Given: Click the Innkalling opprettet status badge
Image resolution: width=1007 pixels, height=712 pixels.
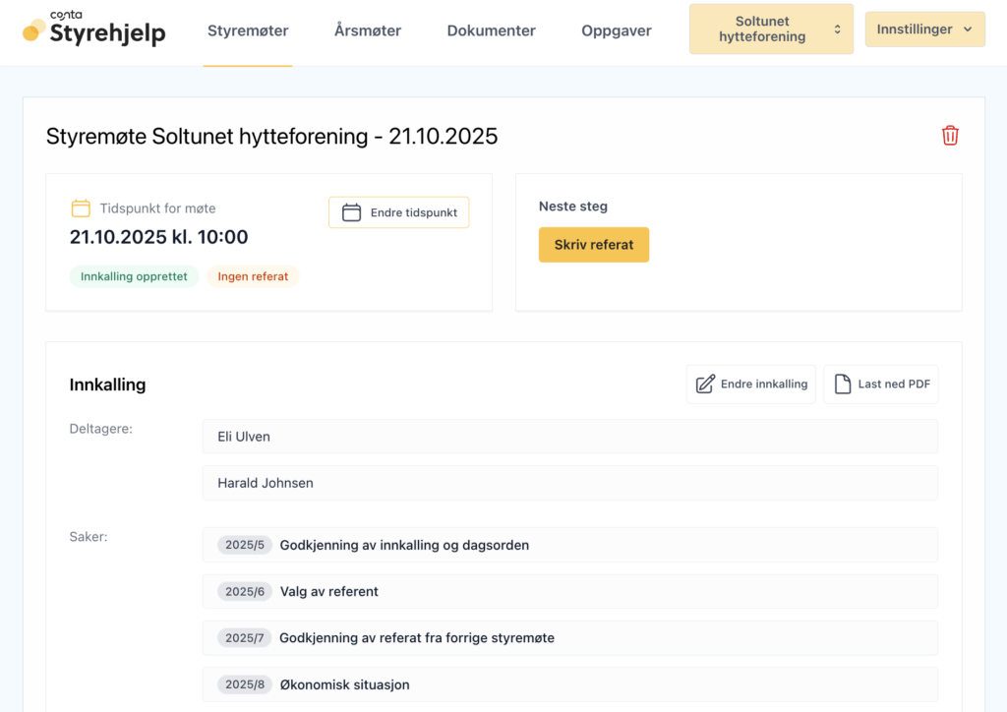Looking at the screenshot, I should 134,276.
